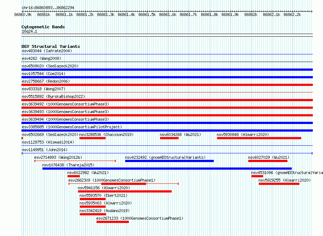
Task: Select the 86861.3k ruler tick label
Action: [x=106, y=15]
